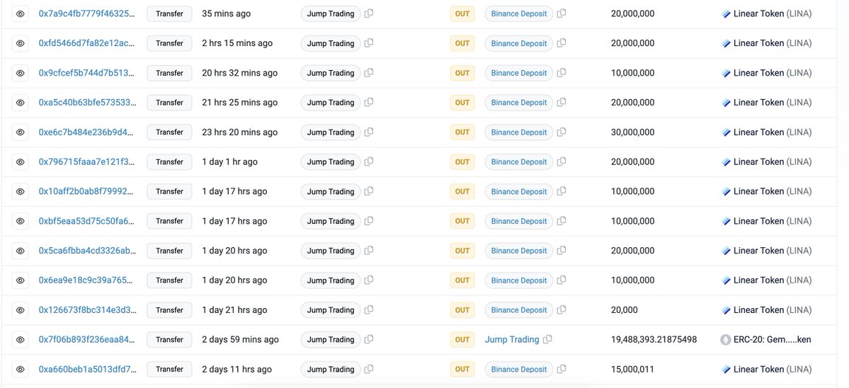Copy Binance Deposit address in 0xa660beb1a5013dfd7 row
Image resolution: width=849 pixels, height=388 pixels.
[x=562, y=369]
